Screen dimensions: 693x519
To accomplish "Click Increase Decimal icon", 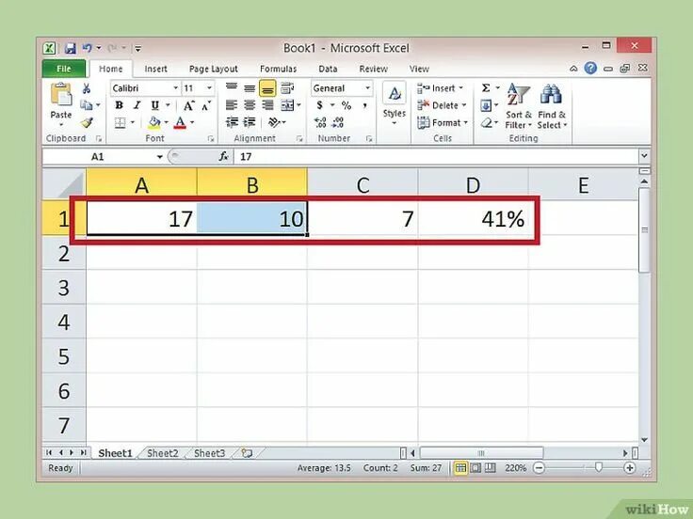I will tap(320, 122).
